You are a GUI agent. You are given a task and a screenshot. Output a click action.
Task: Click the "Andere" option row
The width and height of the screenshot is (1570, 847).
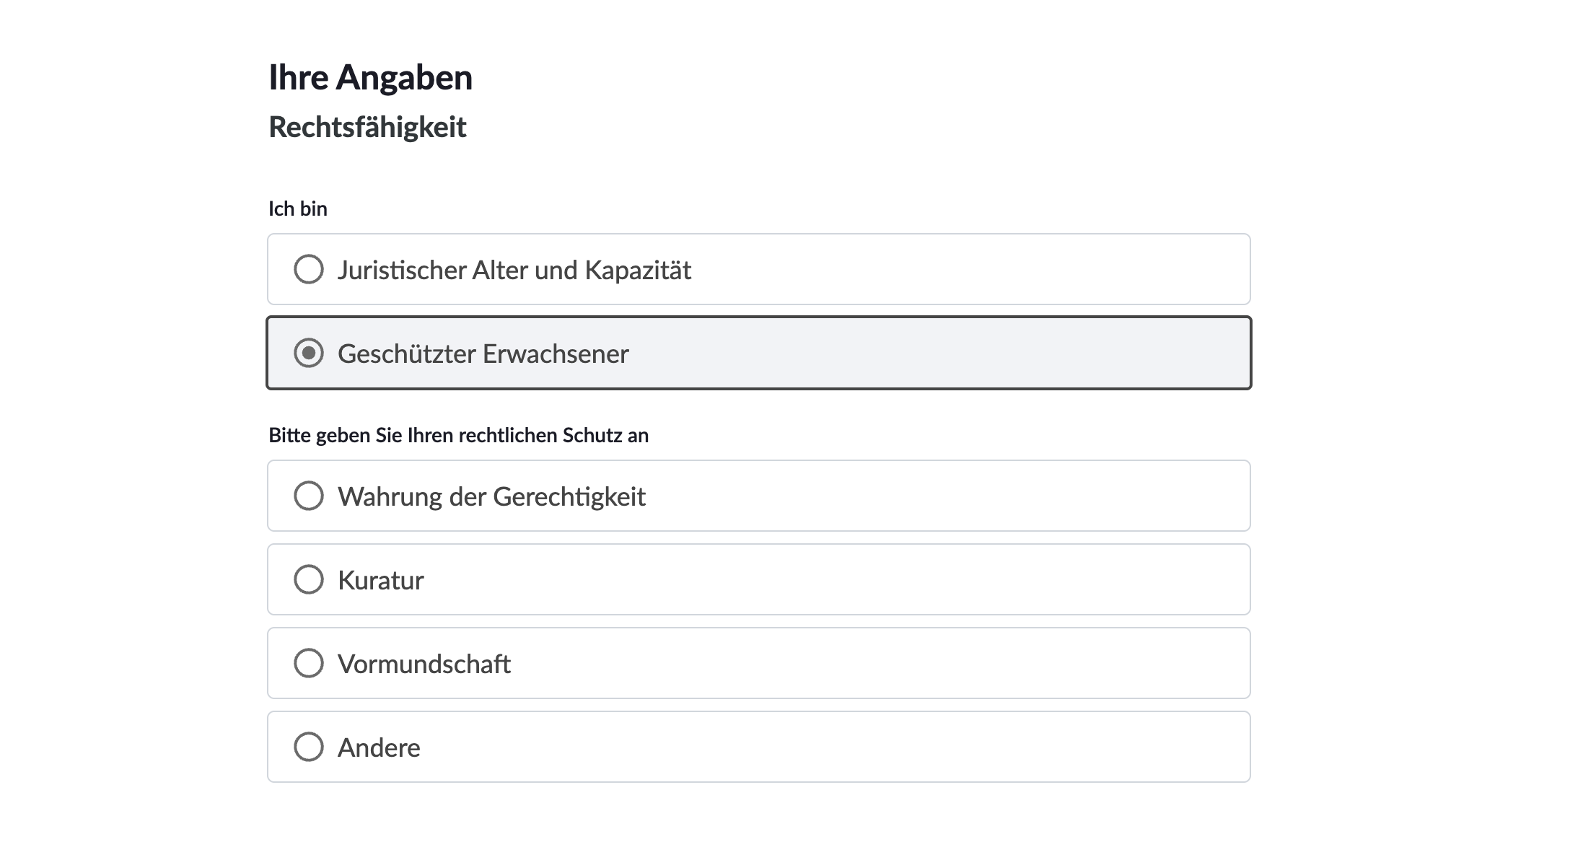[758, 747]
